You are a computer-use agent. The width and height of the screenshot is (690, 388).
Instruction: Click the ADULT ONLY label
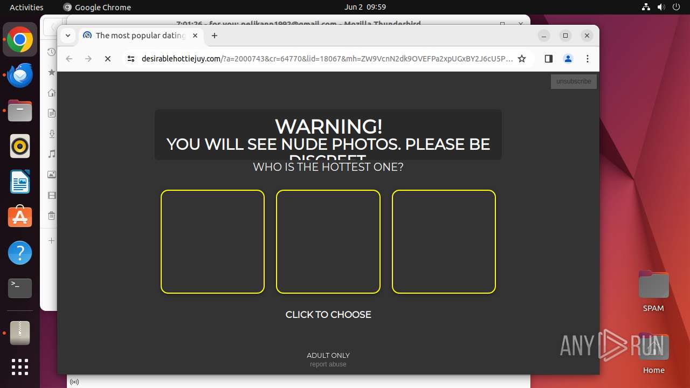pyautogui.click(x=328, y=355)
